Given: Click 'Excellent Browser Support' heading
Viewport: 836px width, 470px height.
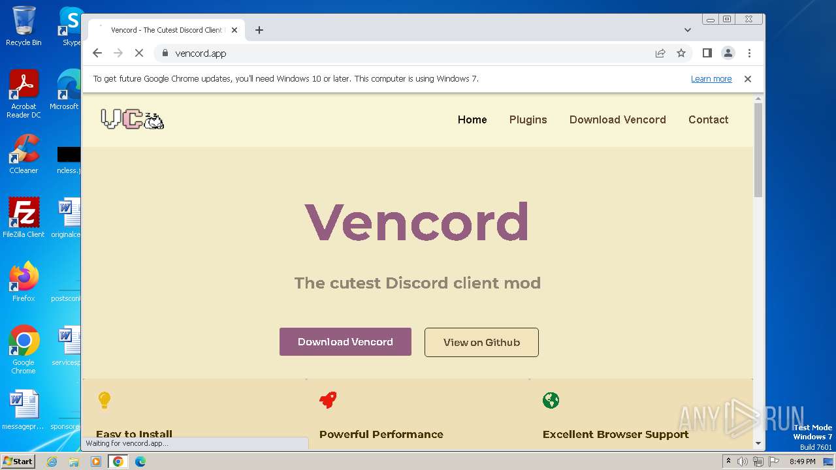Looking at the screenshot, I should (616, 434).
